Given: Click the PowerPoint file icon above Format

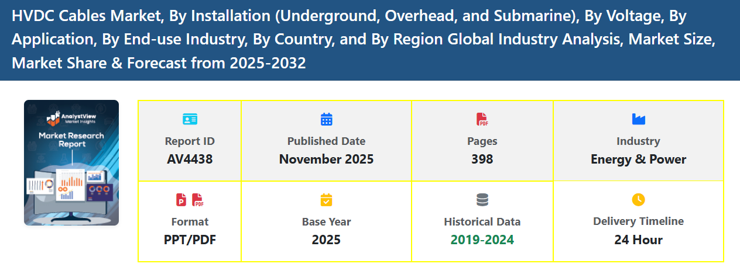Looking at the screenshot, I should pos(181,200).
